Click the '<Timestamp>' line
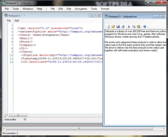The image size is (168, 137). coord(62,59)
